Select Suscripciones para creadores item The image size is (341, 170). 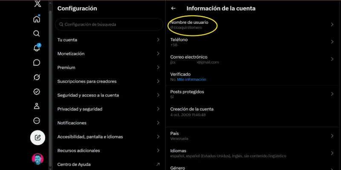click(109, 81)
